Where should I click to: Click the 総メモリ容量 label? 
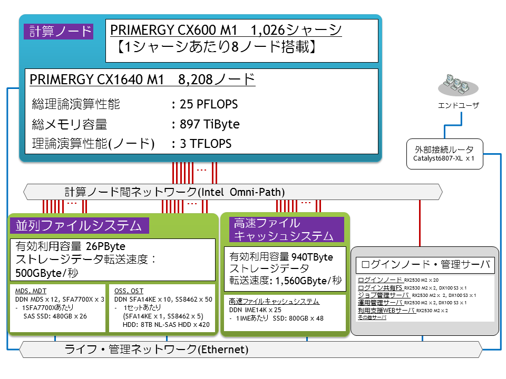(70, 124)
